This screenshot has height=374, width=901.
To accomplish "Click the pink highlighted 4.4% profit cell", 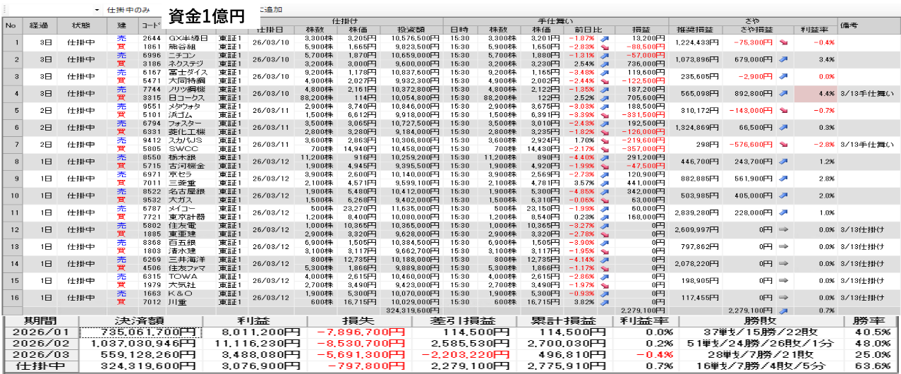I will [x=815, y=93].
